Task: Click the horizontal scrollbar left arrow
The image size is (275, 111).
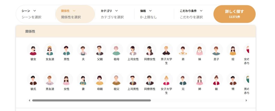Action: pos(29,100)
